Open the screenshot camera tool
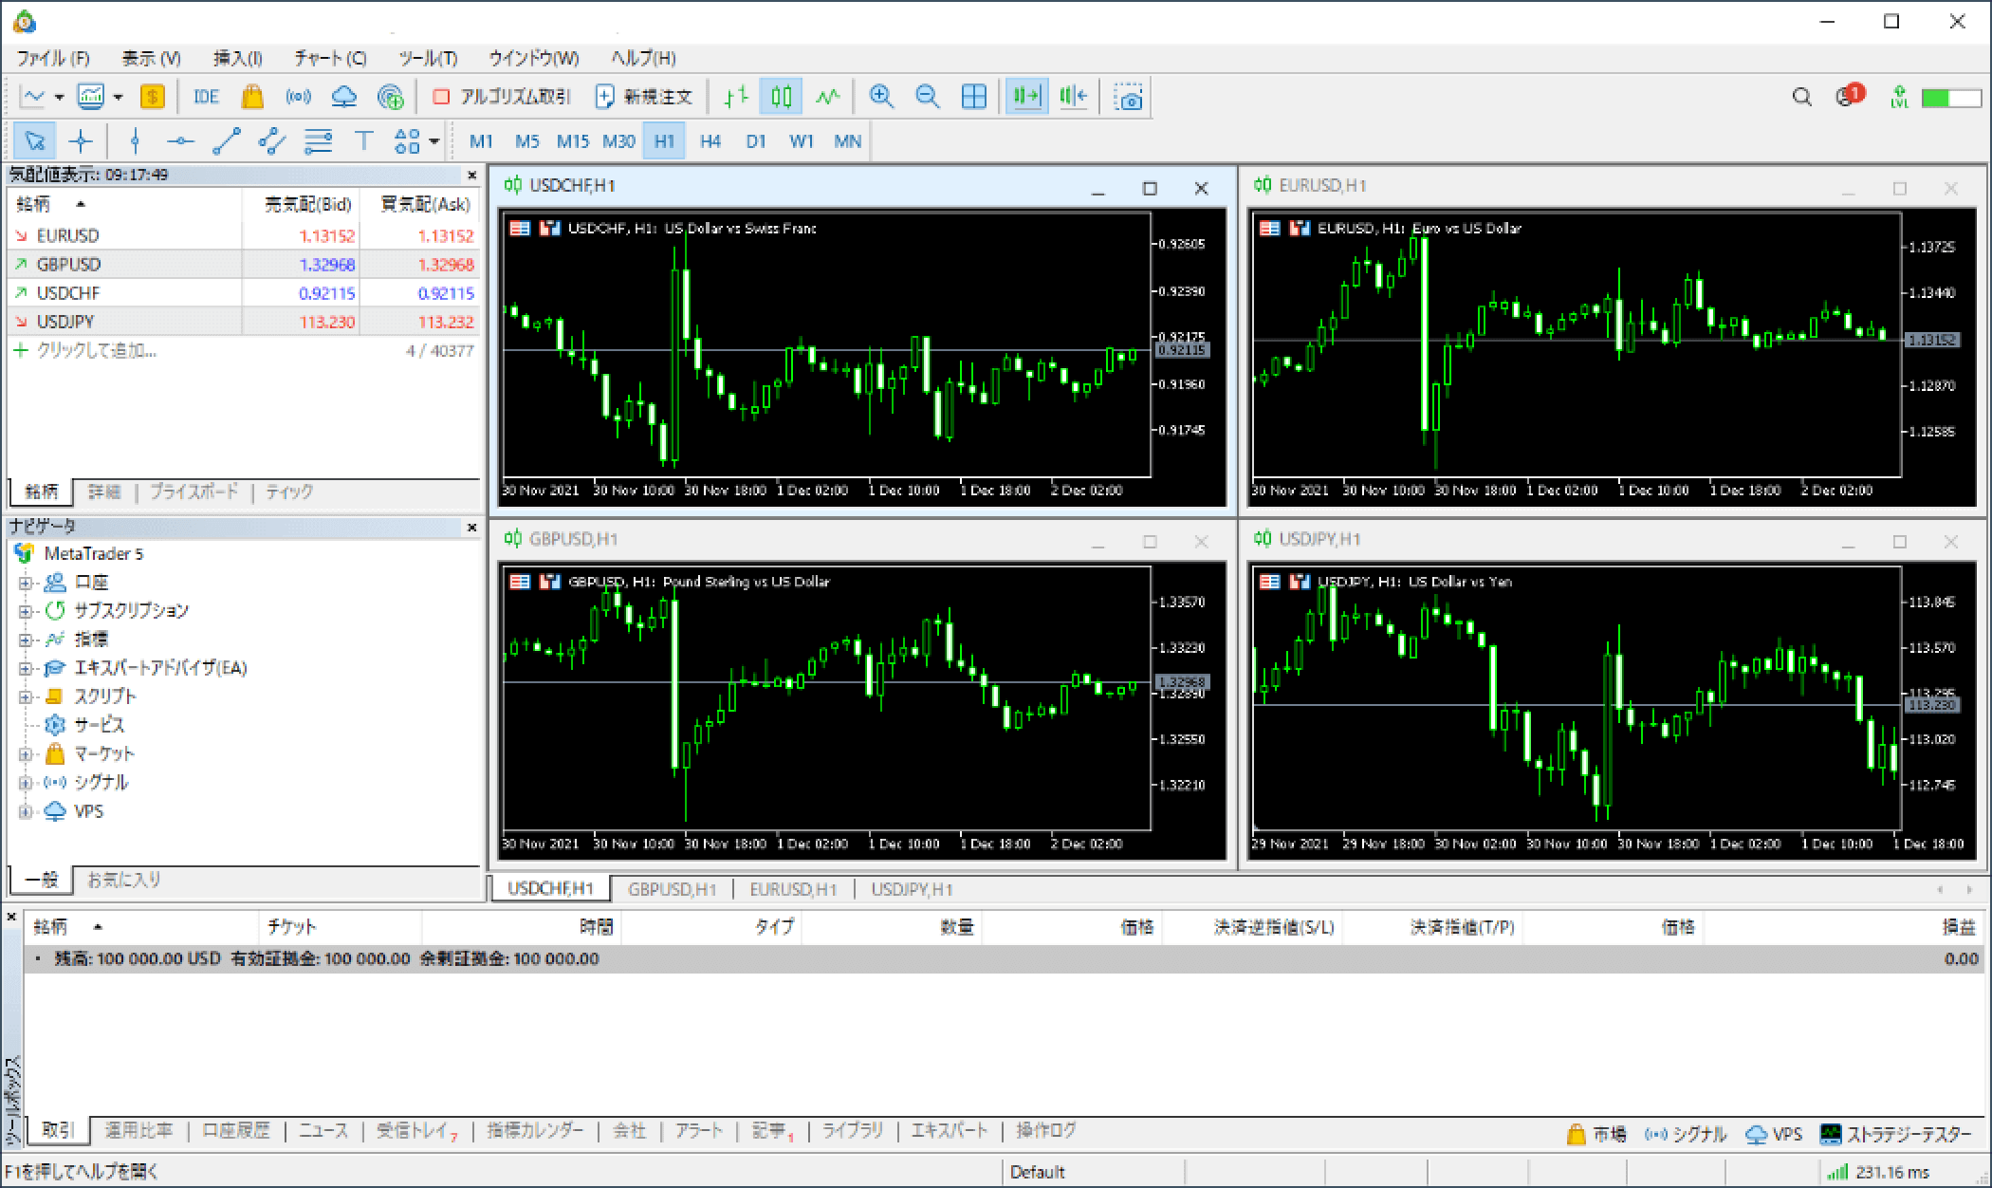The height and width of the screenshot is (1188, 1992). click(1128, 98)
